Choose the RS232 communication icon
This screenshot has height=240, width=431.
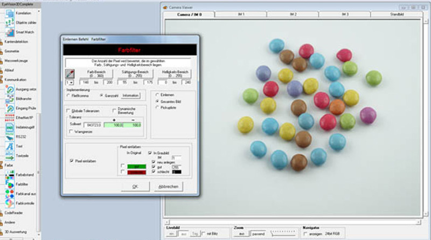click(x=10, y=136)
